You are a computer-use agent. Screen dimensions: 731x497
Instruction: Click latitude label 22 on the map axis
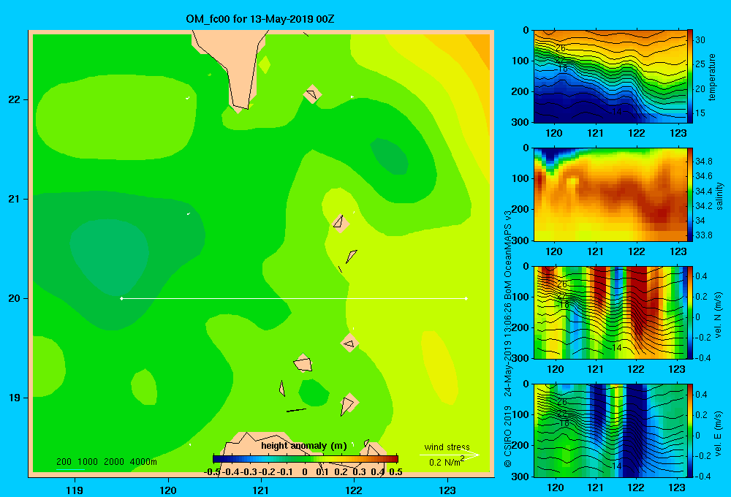point(15,99)
